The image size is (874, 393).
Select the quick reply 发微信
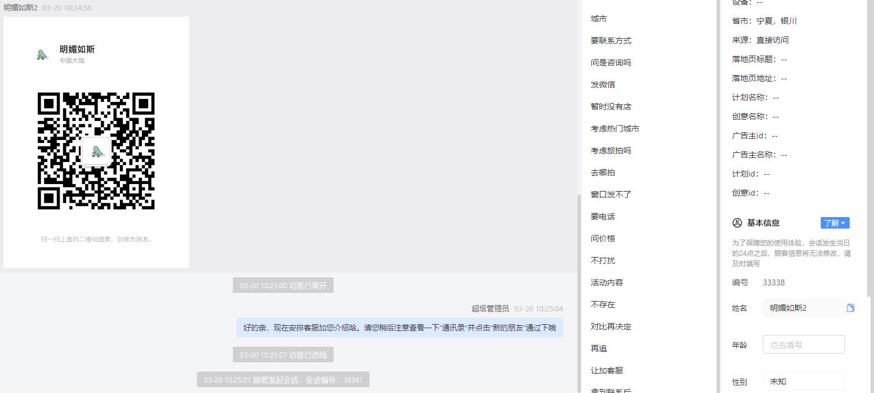(603, 85)
